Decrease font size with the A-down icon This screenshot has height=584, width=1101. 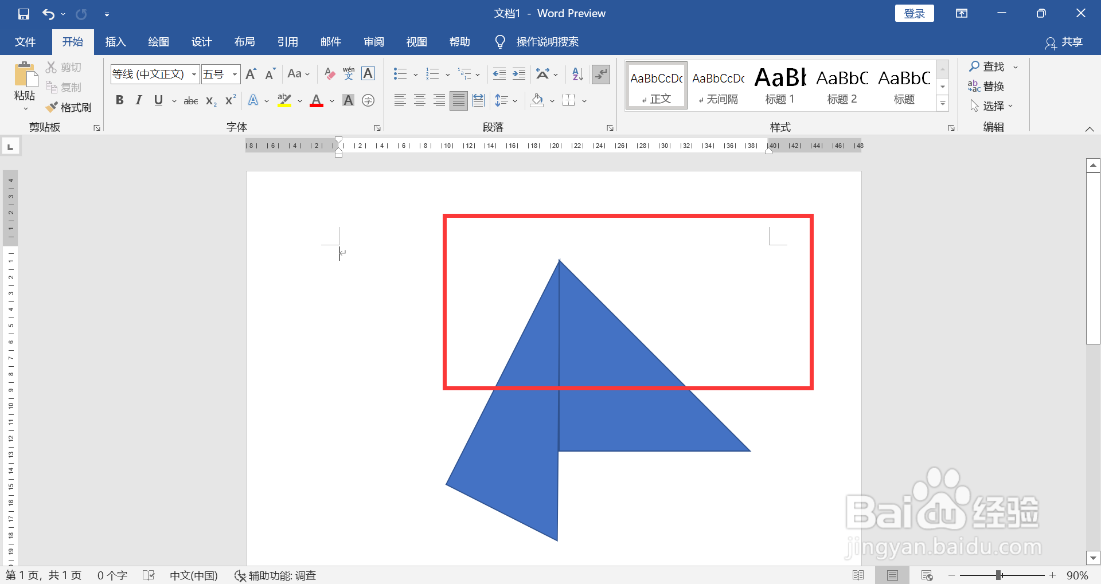click(270, 74)
